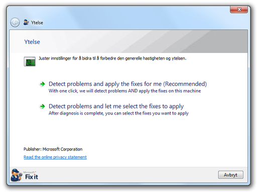Screen dimensions: 257x192
Task: Choose Detect problems and let me select fixes
Action: [x=116, y=106]
